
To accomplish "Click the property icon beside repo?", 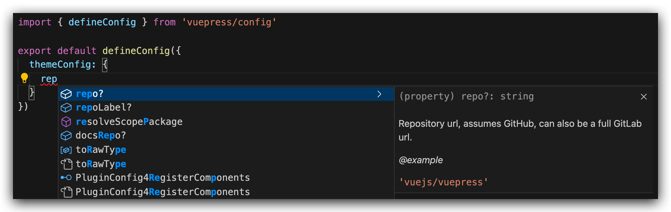I will click(66, 94).
